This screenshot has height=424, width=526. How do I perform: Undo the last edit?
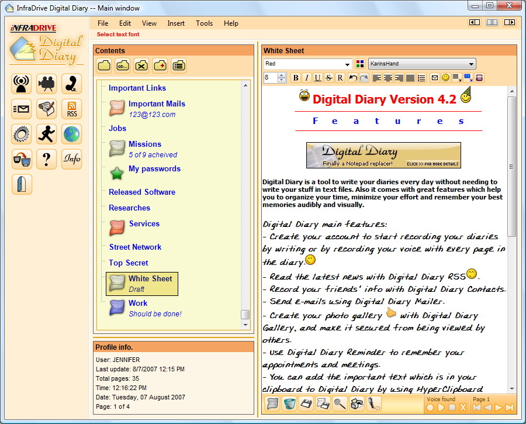(353, 78)
